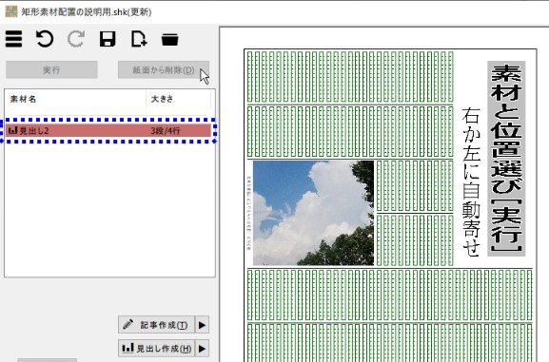Click the 紙面から削除(D) button
Screen dimensions: 549x362
pos(164,70)
